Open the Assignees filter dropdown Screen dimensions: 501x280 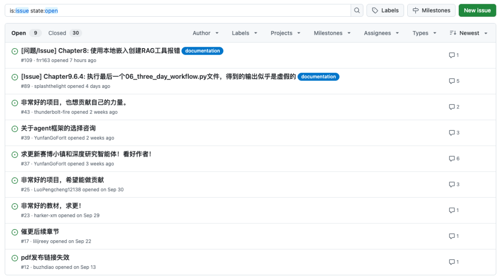[381, 33]
